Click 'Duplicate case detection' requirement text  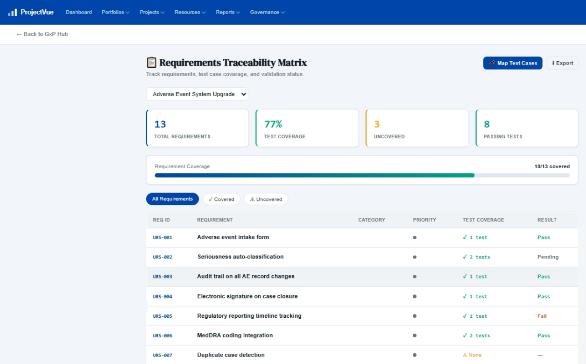[x=231, y=355]
